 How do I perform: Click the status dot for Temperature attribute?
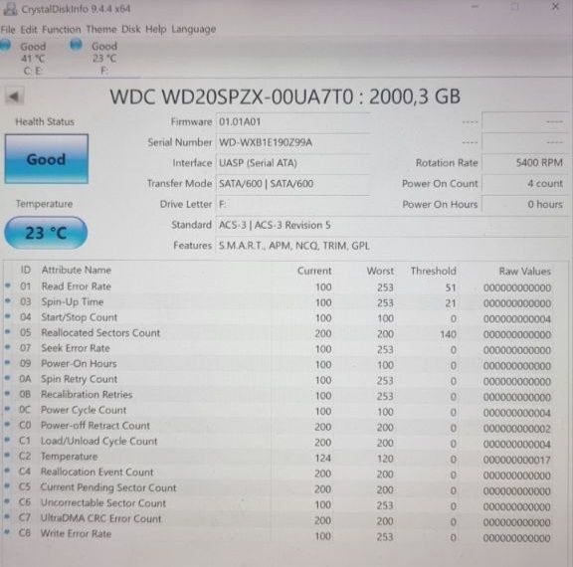[x=7, y=456]
